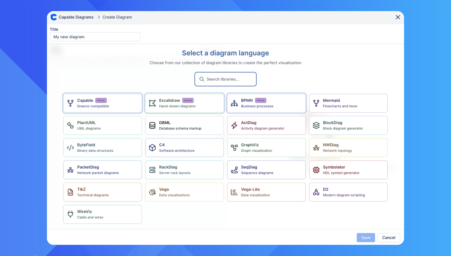
Task: Click the Capable Diagrams logo icon
Action: point(54,17)
